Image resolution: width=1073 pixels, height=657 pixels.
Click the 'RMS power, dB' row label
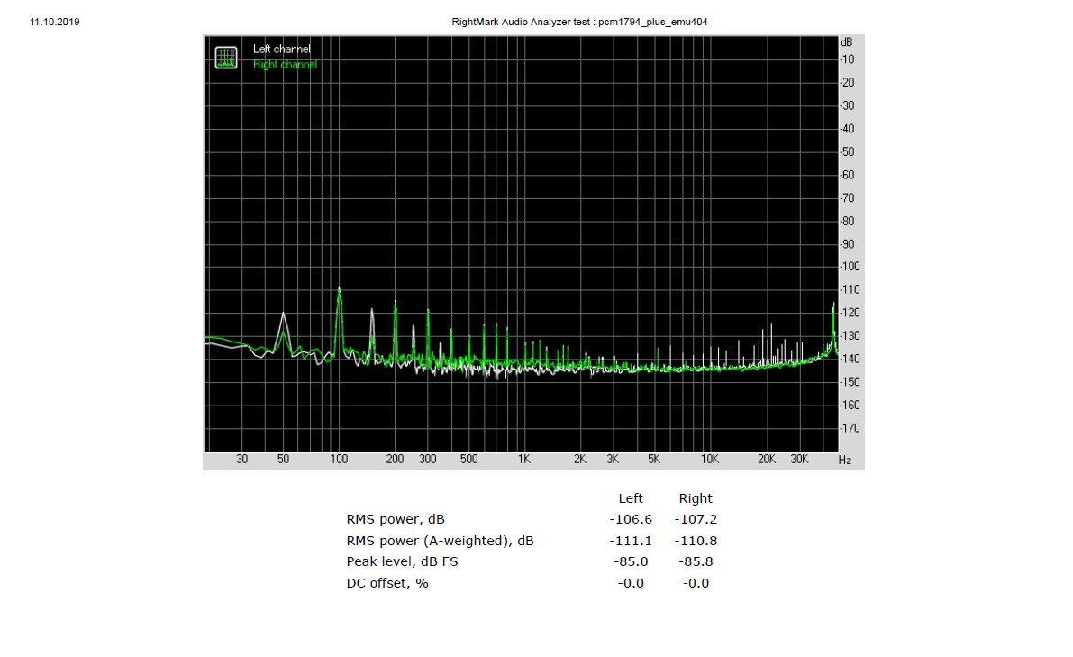tap(396, 519)
